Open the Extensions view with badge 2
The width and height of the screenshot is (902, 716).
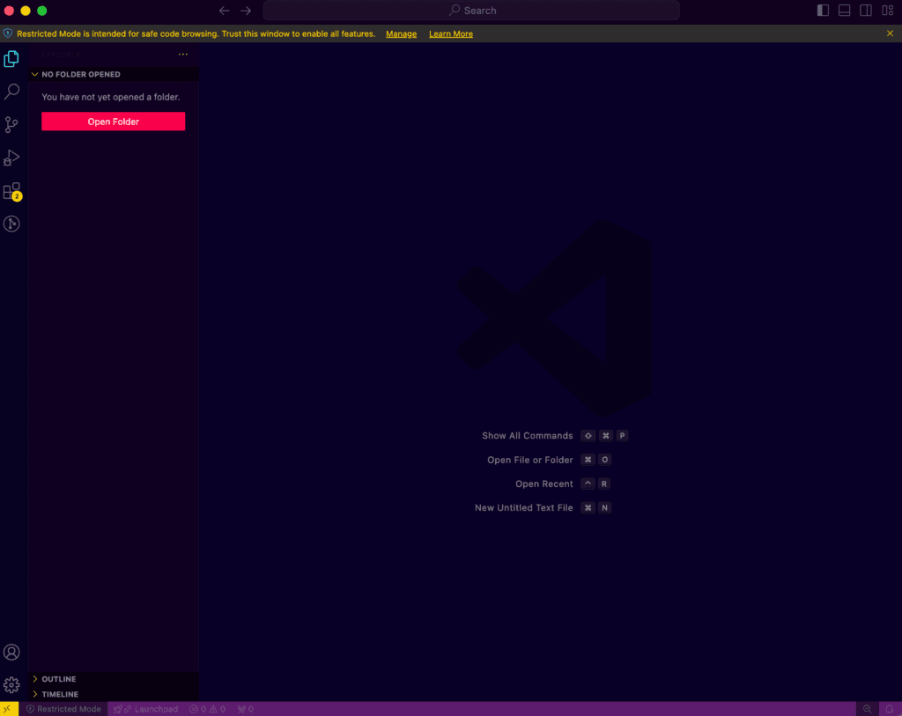11,191
